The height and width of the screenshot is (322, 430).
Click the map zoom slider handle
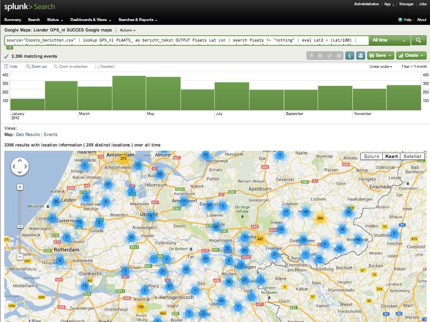[x=20, y=227]
